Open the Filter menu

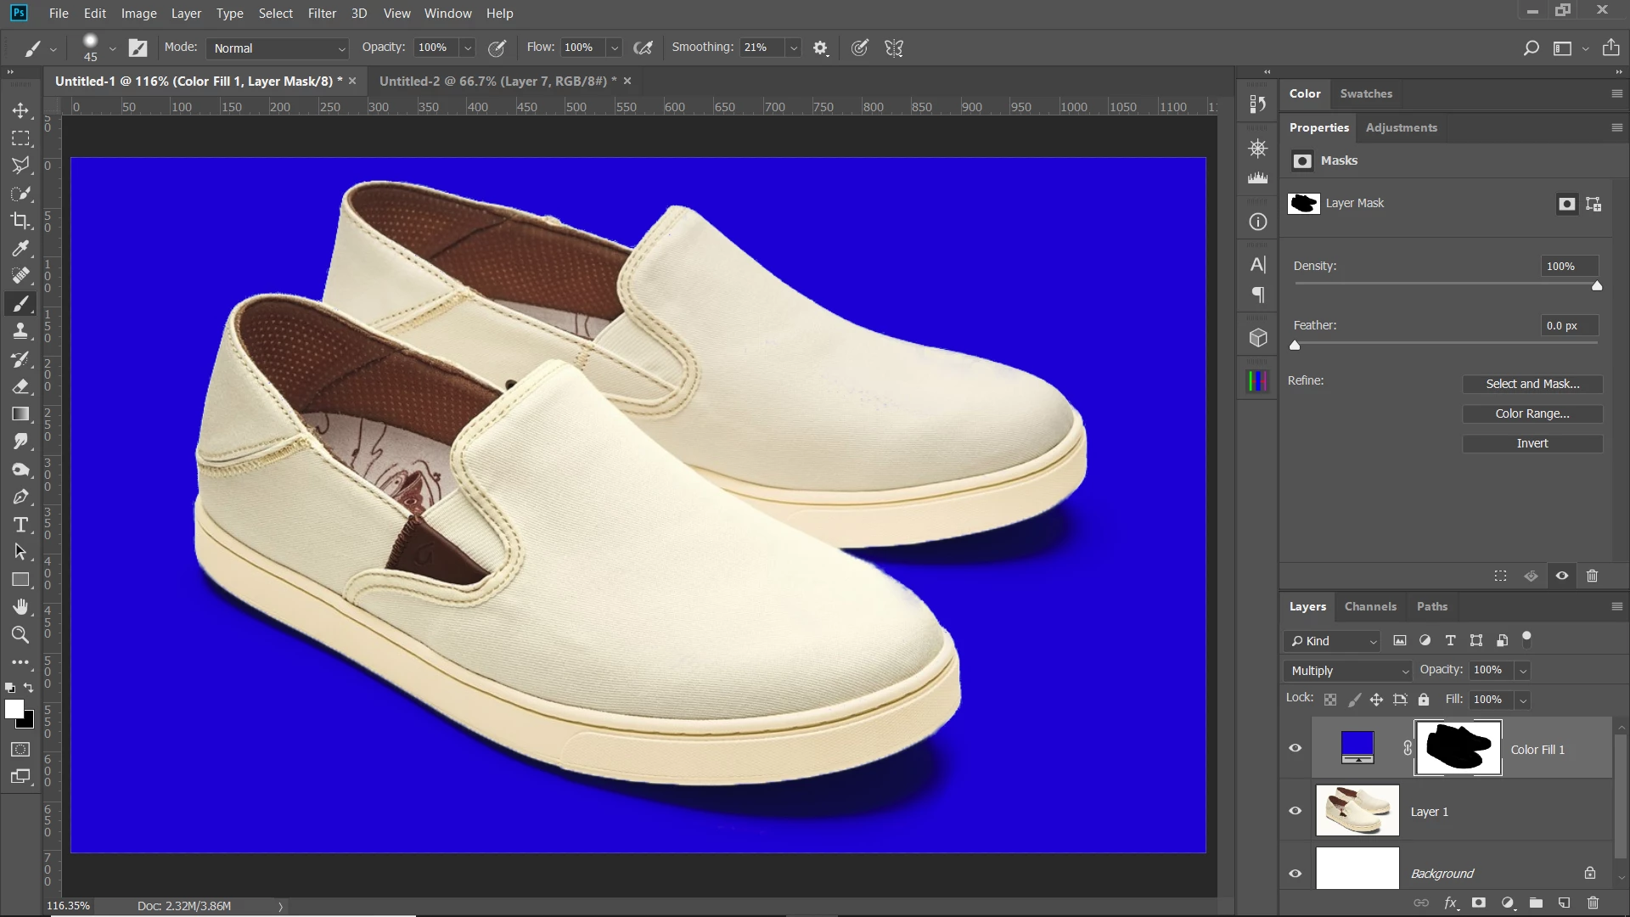322,14
